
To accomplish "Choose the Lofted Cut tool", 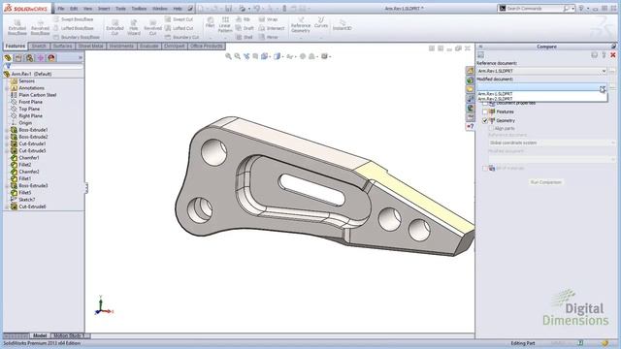I will (179, 28).
